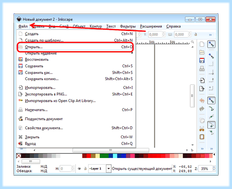Viewport: 232px width, 189px height.
Task: Choose Выход to quit Inkscape
Action: pyautogui.click(x=76, y=143)
